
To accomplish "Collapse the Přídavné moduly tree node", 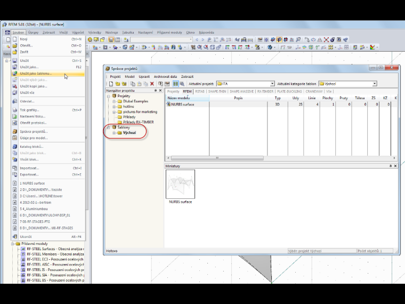I will pos(13,244).
